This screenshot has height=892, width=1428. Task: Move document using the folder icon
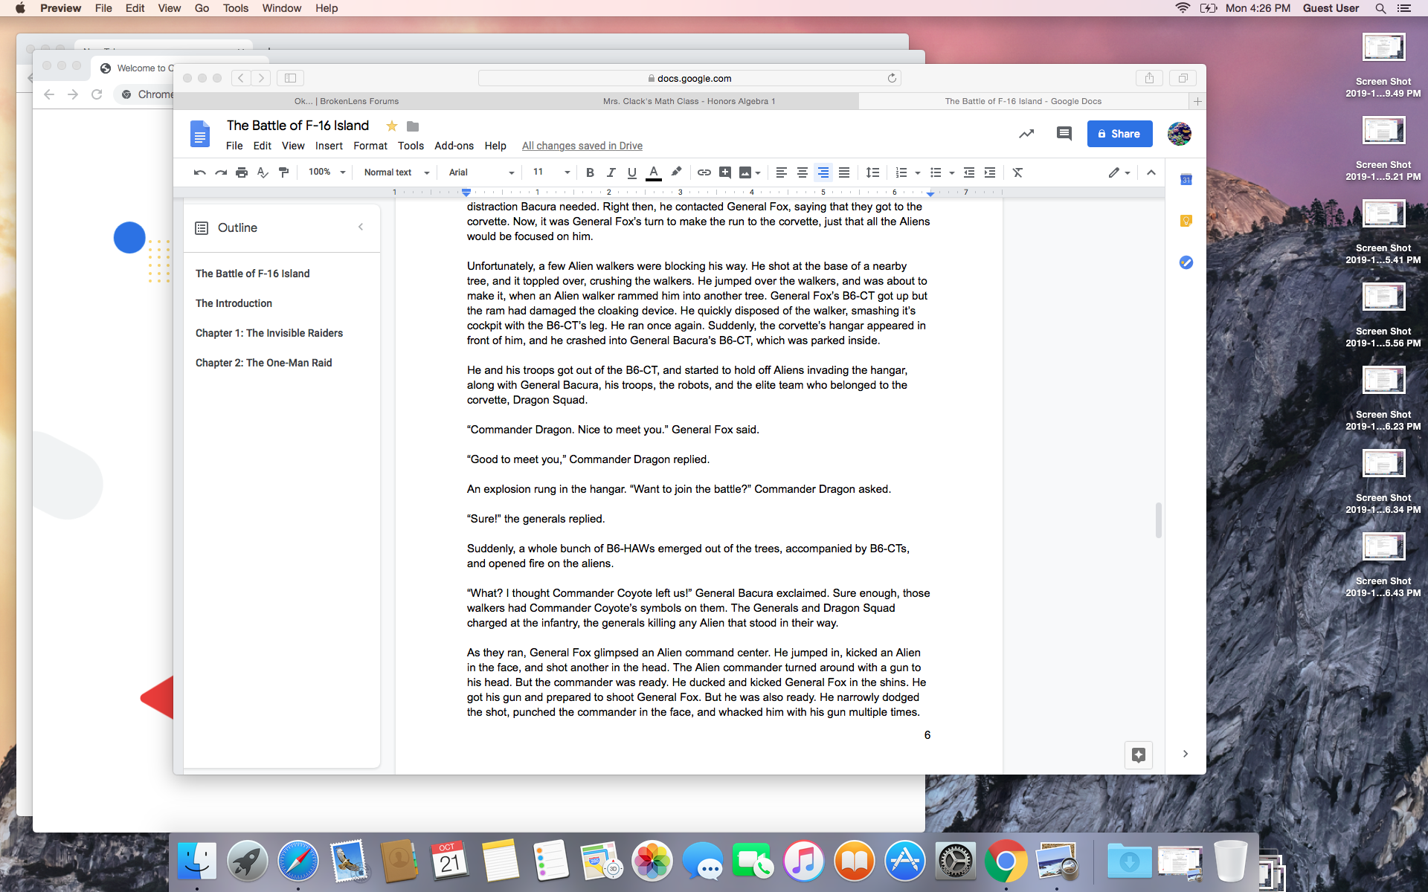coord(413,126)
